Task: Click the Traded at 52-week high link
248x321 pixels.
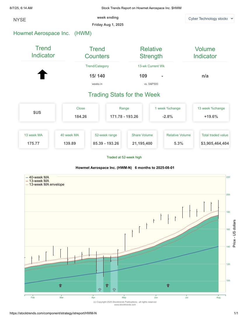Action: (124, 157)
